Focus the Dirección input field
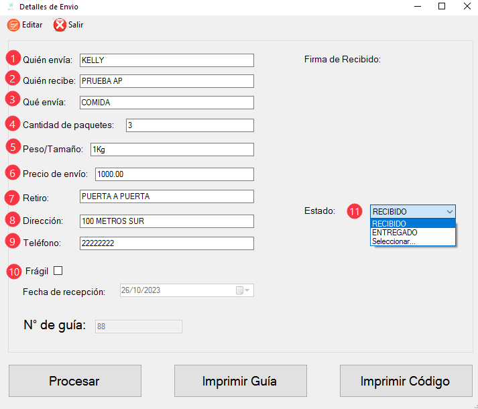Screen dimensions: 478x409 coord(167,221)
